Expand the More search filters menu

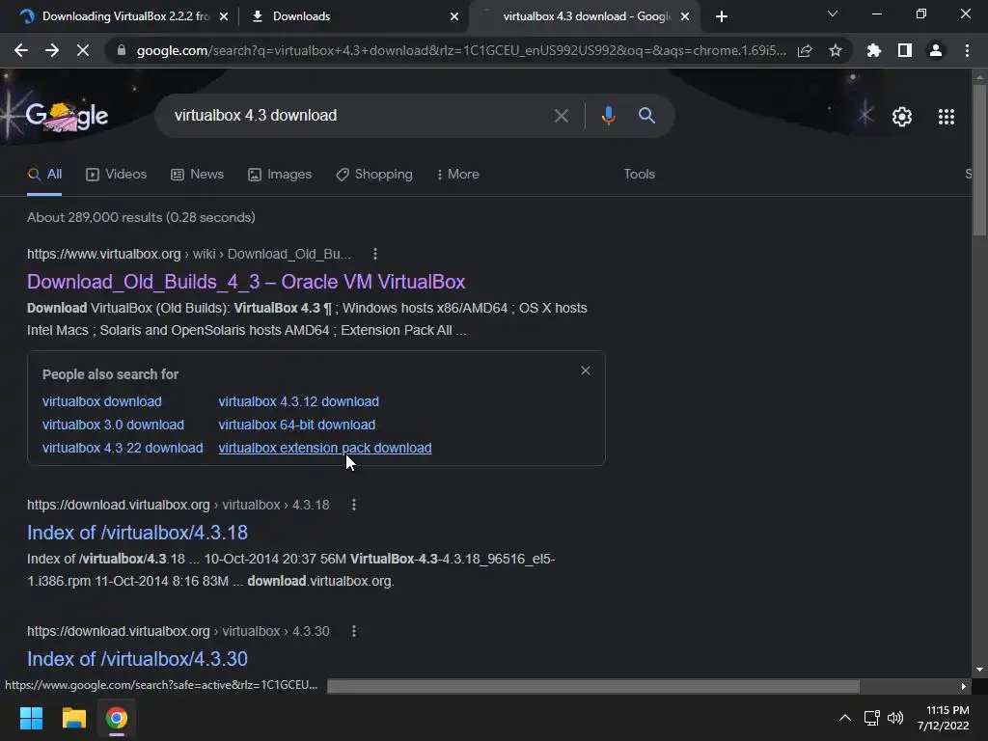click(x=458, y=175)
